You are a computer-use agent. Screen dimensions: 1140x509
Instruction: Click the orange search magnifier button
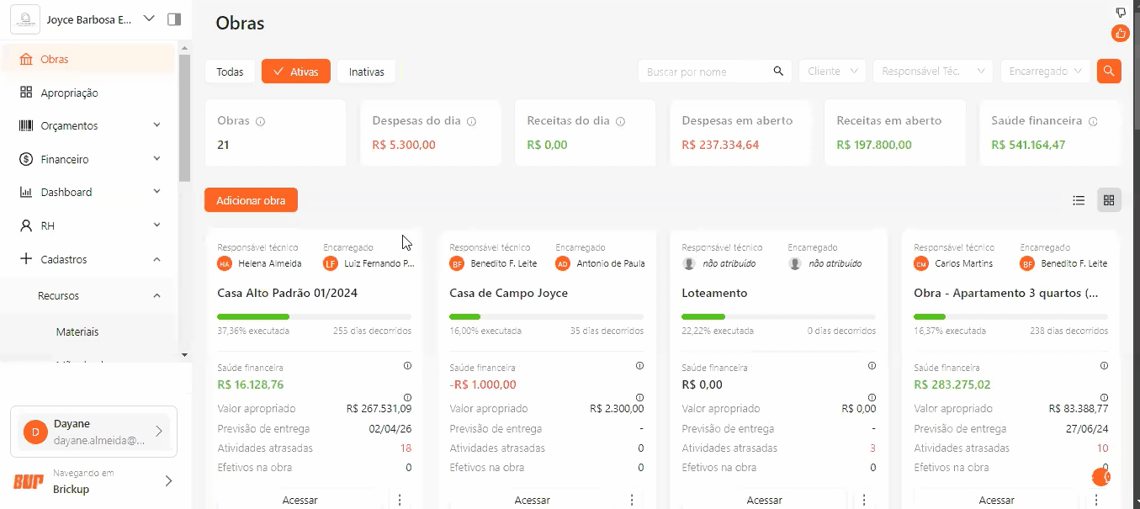(x=1109, y=72)
